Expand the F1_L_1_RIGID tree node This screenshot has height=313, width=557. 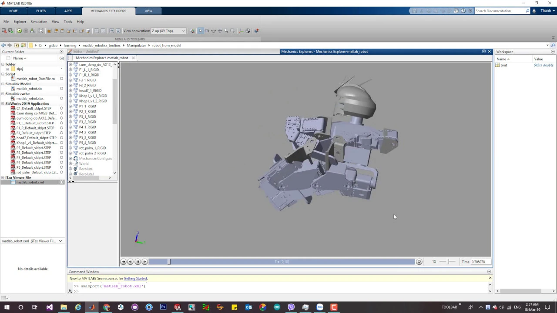click(x=70, y=70)
